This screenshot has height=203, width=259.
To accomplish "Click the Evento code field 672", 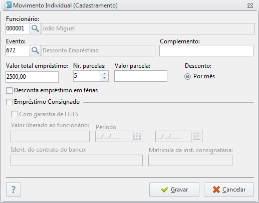I will pyautogui.click(x=18, y=50).
